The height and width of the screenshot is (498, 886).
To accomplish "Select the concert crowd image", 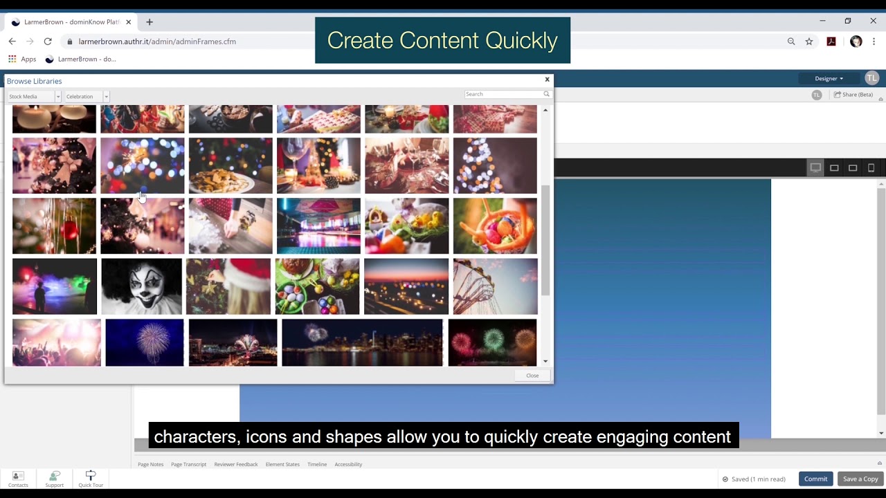I will (57, 342).
